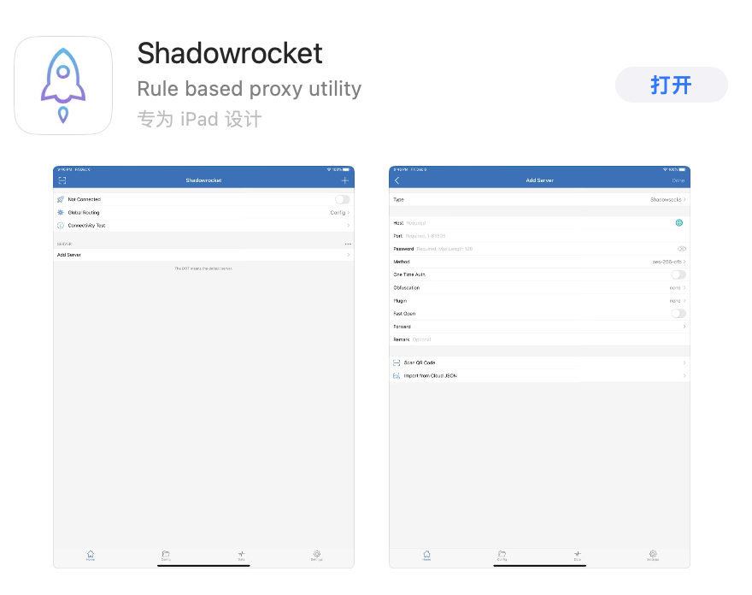Click the Shadowrocket rocket app icon
This screenshot has height=595, width=752.
[x=63, y=85]
